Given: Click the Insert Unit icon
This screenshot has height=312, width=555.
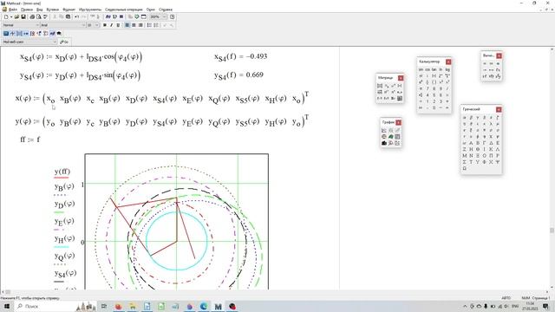Looking at the screenshot, I should tap(114, 16).
